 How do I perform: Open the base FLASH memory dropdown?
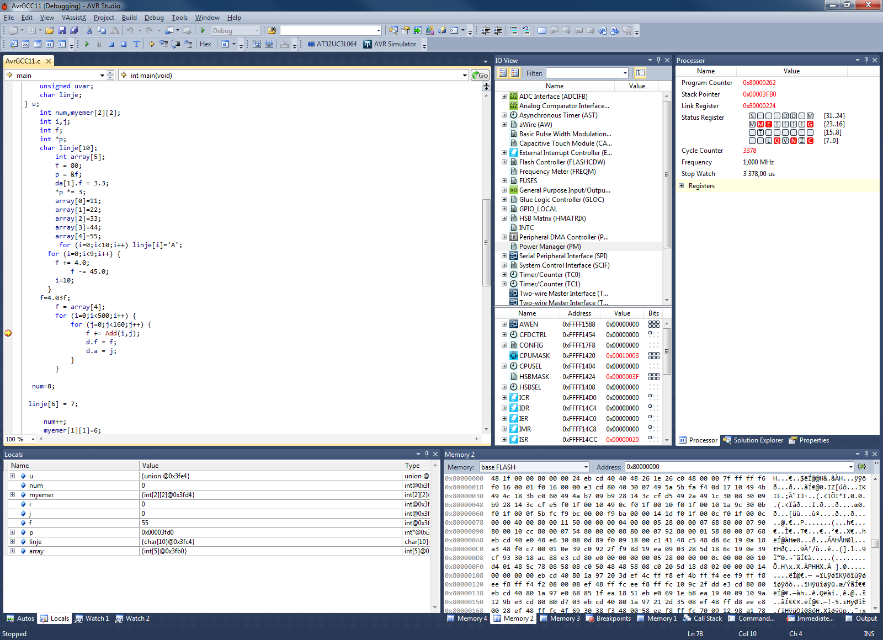(x=586, y=467)
